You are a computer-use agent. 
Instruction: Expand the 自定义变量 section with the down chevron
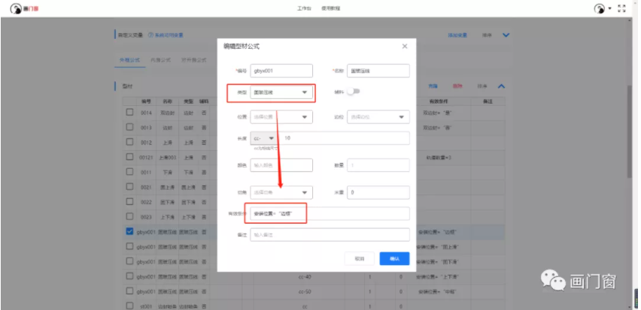click(x=506, y=35)
